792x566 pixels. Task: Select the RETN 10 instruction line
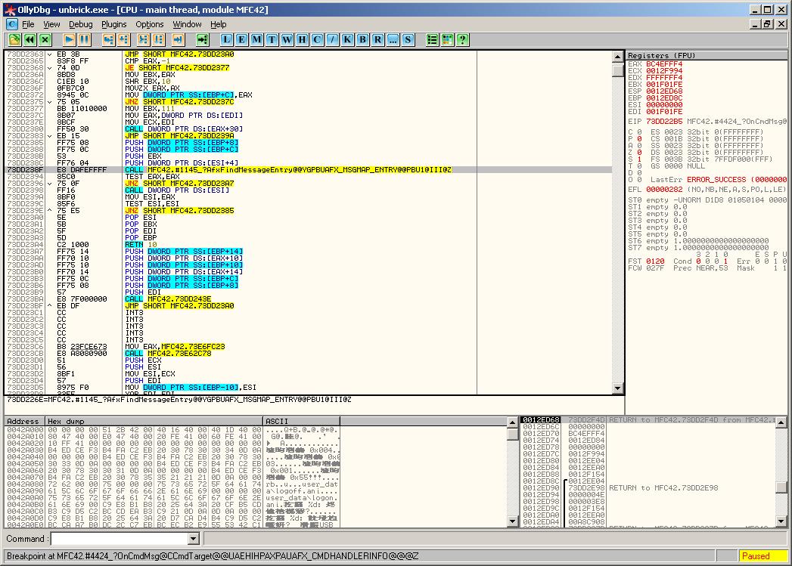point(308,245)
